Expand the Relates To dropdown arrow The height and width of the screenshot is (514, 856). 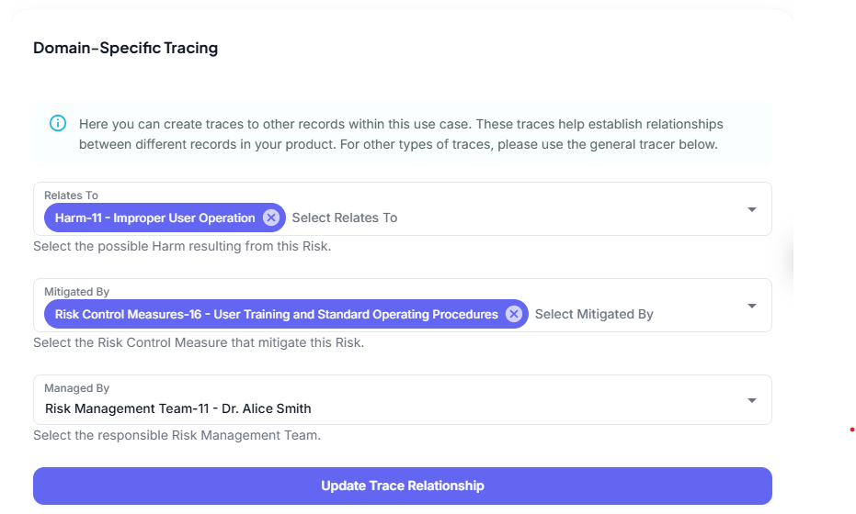tap(751, 209)
